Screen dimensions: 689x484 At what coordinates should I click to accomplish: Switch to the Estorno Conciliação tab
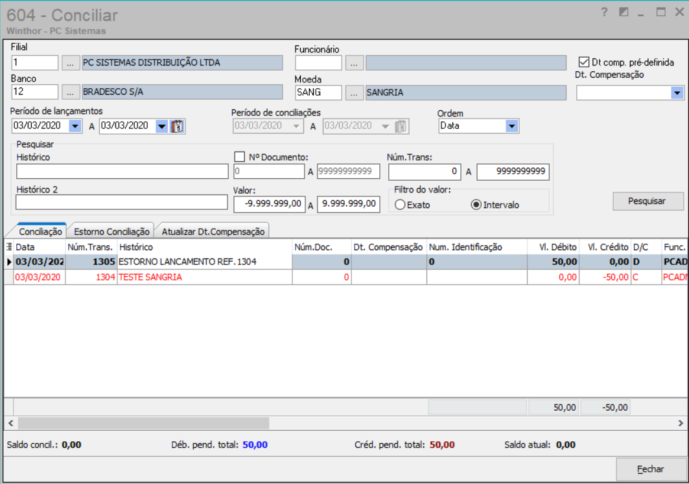click(x=111, y=231)
